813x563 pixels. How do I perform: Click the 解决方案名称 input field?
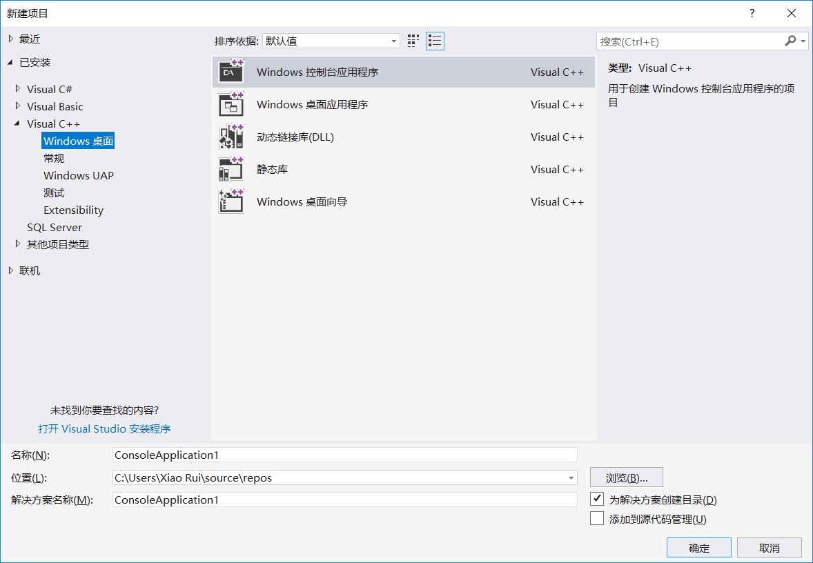pos(345,500)
